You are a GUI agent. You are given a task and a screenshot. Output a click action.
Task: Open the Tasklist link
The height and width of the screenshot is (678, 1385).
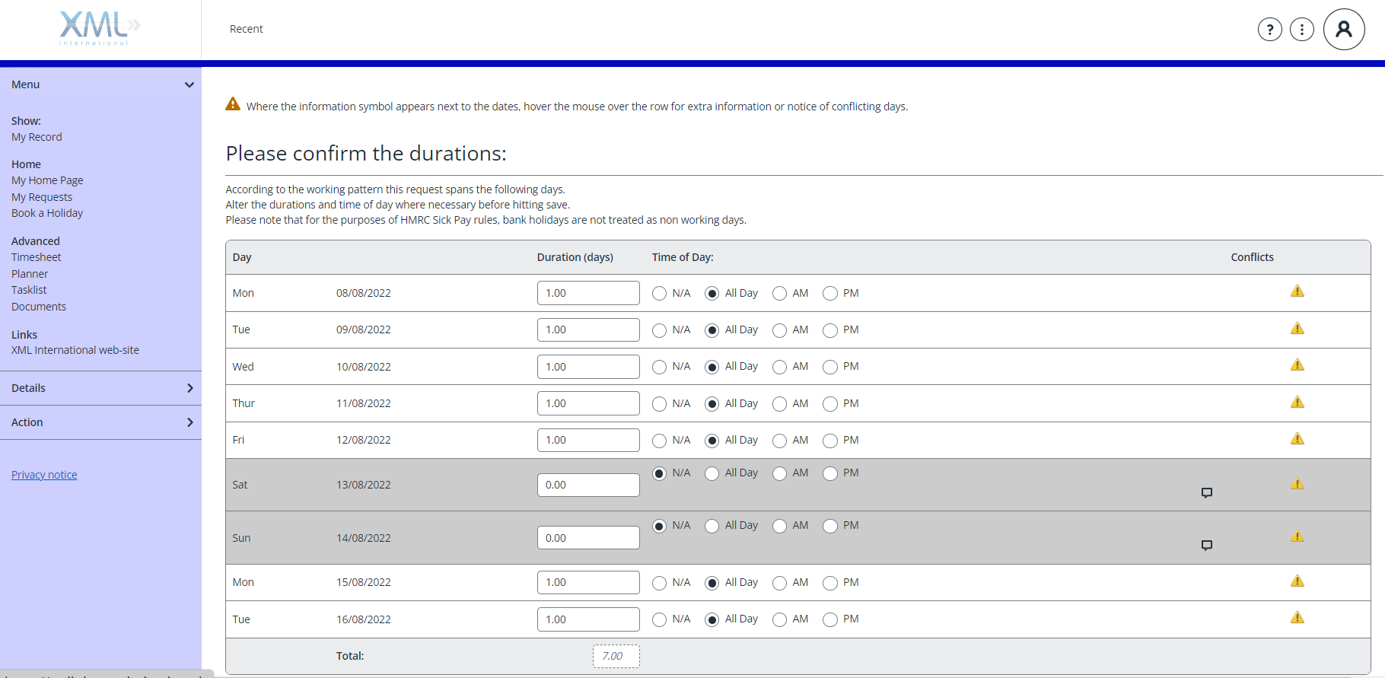[x=29, y=290]
